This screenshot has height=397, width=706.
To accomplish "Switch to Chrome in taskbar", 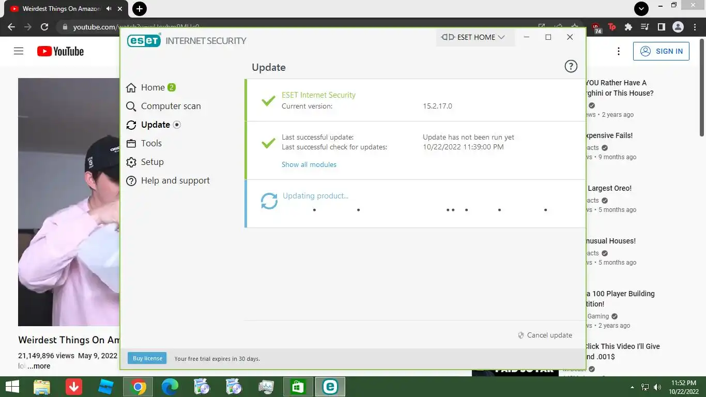I will point(138,387).
